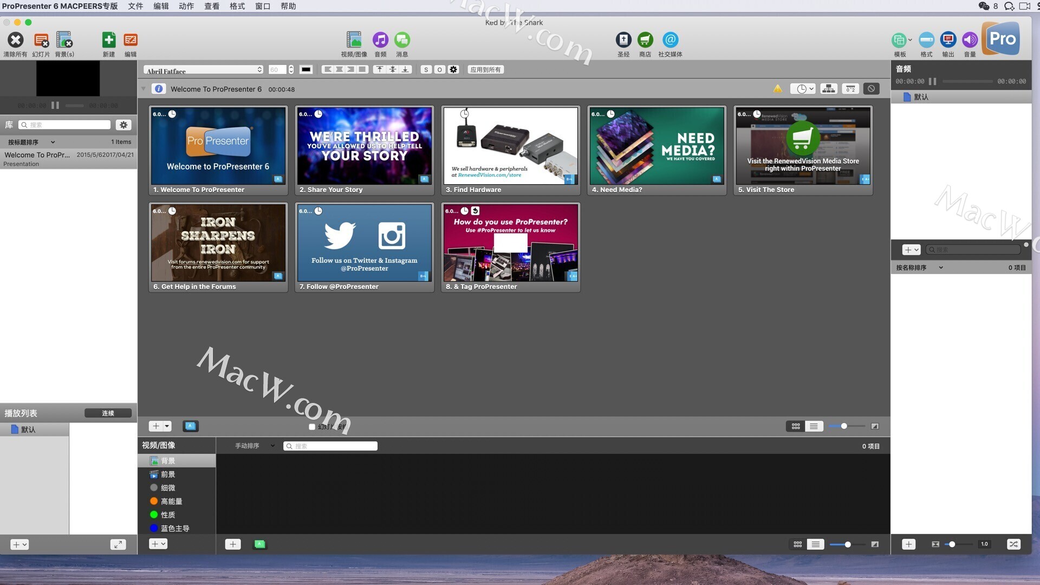Toggle the Format (格式) toolbar
The image size is (1040, 585).
pos(926,40)
